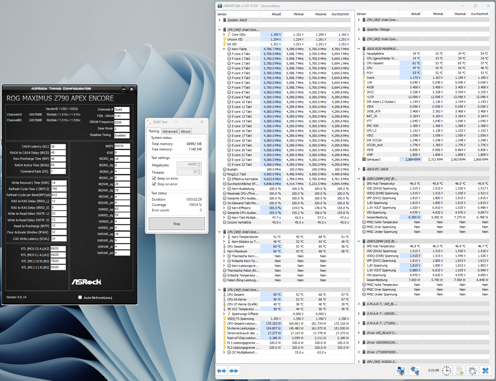Click the lightning bolt icon next to Core VIDs
Viewport: 496px width, 381px height.
coord(229,35)
